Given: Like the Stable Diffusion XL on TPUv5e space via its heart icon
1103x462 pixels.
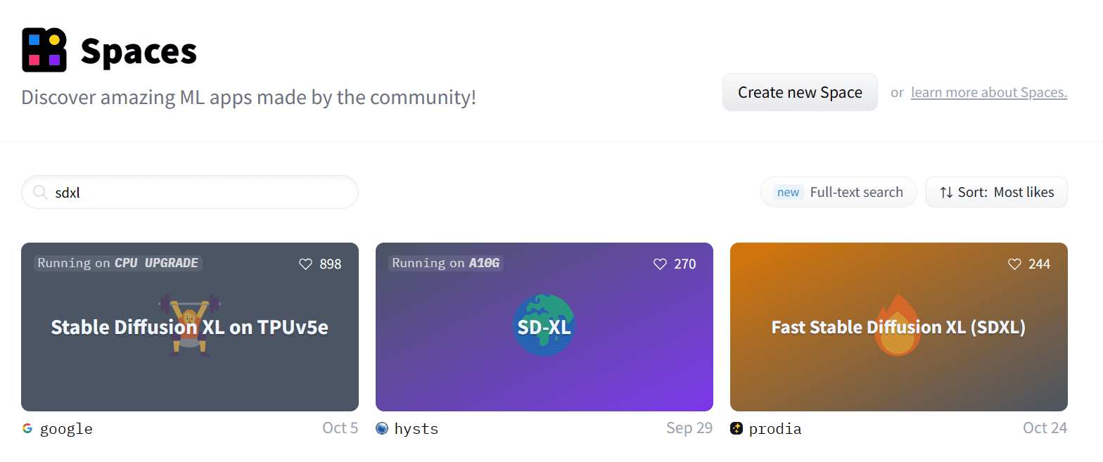Looking at the screenshot, I should (305, 264).
